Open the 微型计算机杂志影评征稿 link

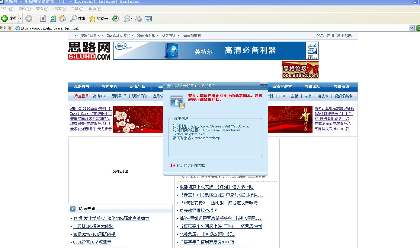(x=334, y=108)
